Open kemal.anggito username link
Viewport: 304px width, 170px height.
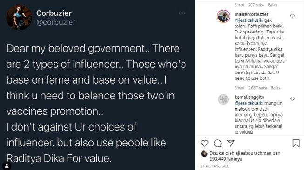pyautogui.click(x=250, y=97)
